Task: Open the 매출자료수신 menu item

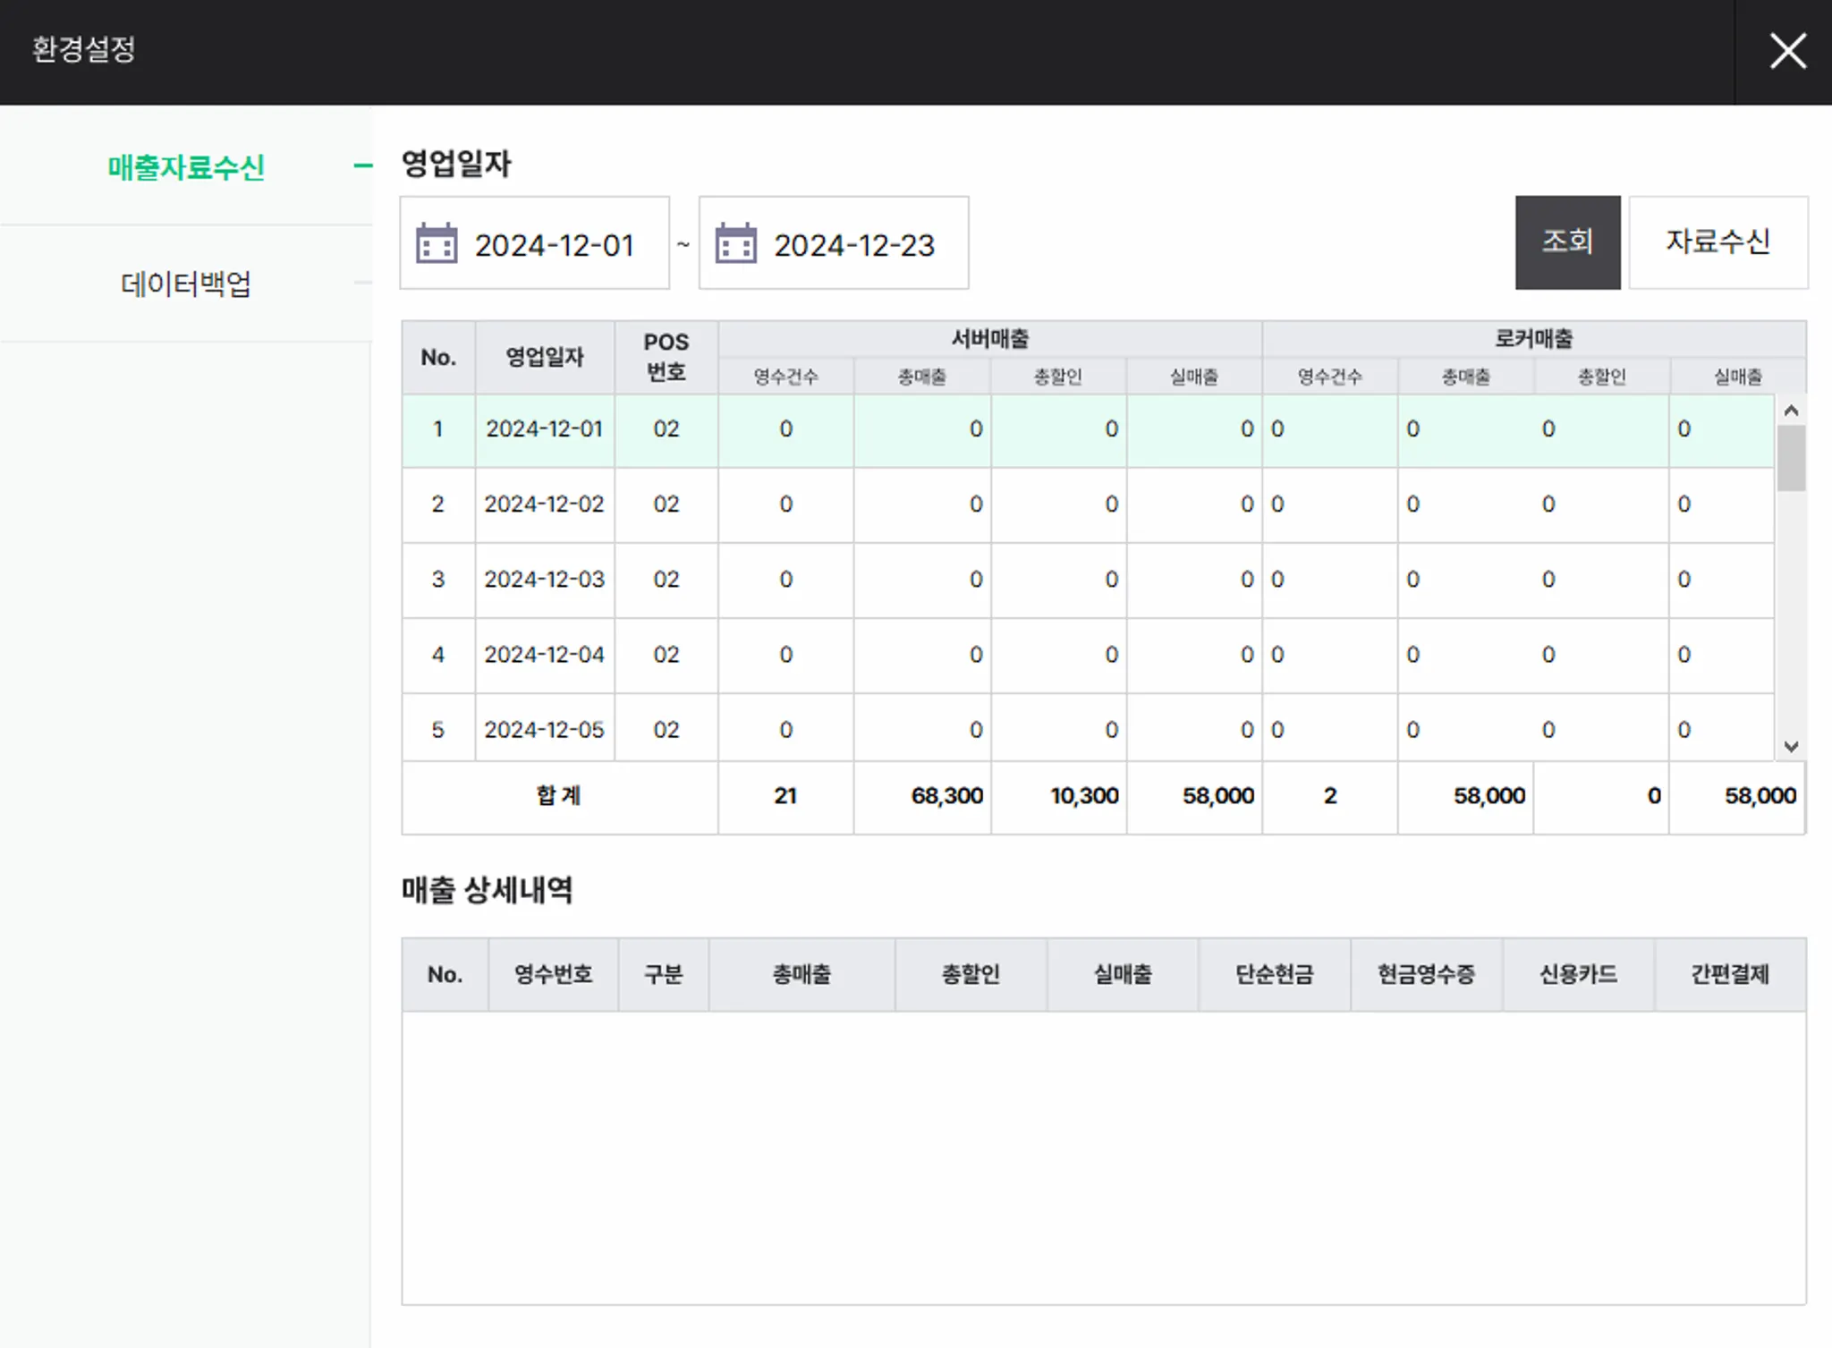Action: coord(186,167)
